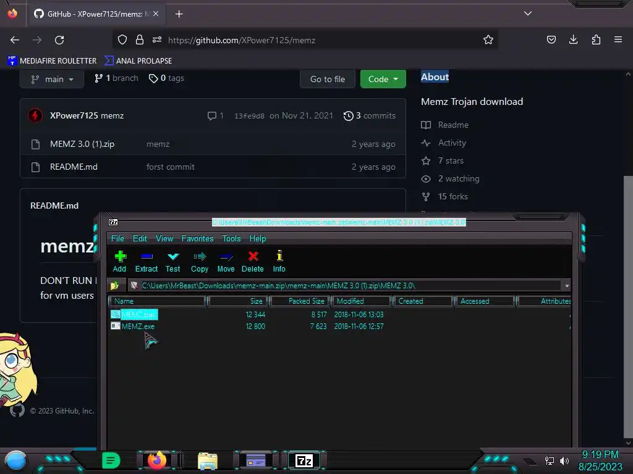Open the list all tabs chevron
This screenshot has height=474, width=633.
(x=528, y=14)
